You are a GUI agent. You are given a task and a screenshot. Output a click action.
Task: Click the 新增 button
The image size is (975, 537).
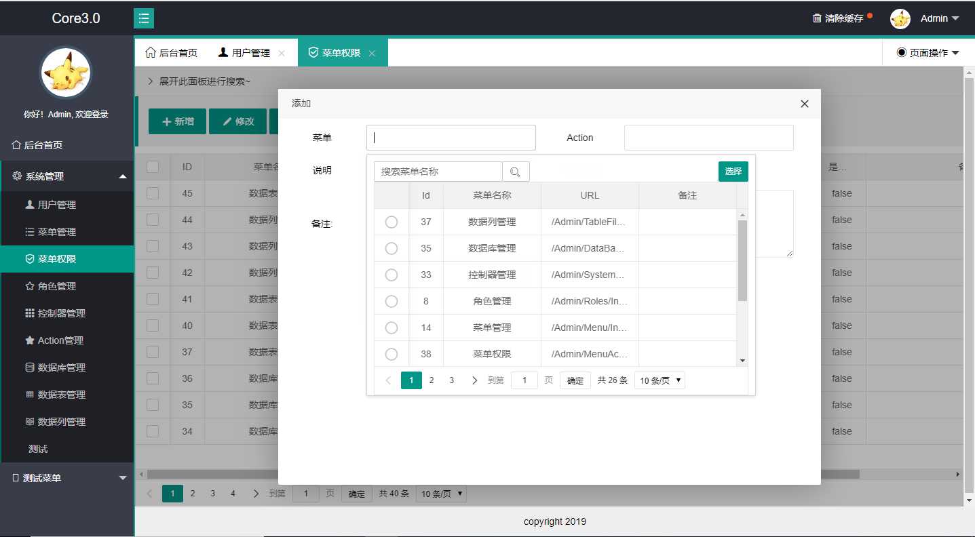tap(177, 121)
